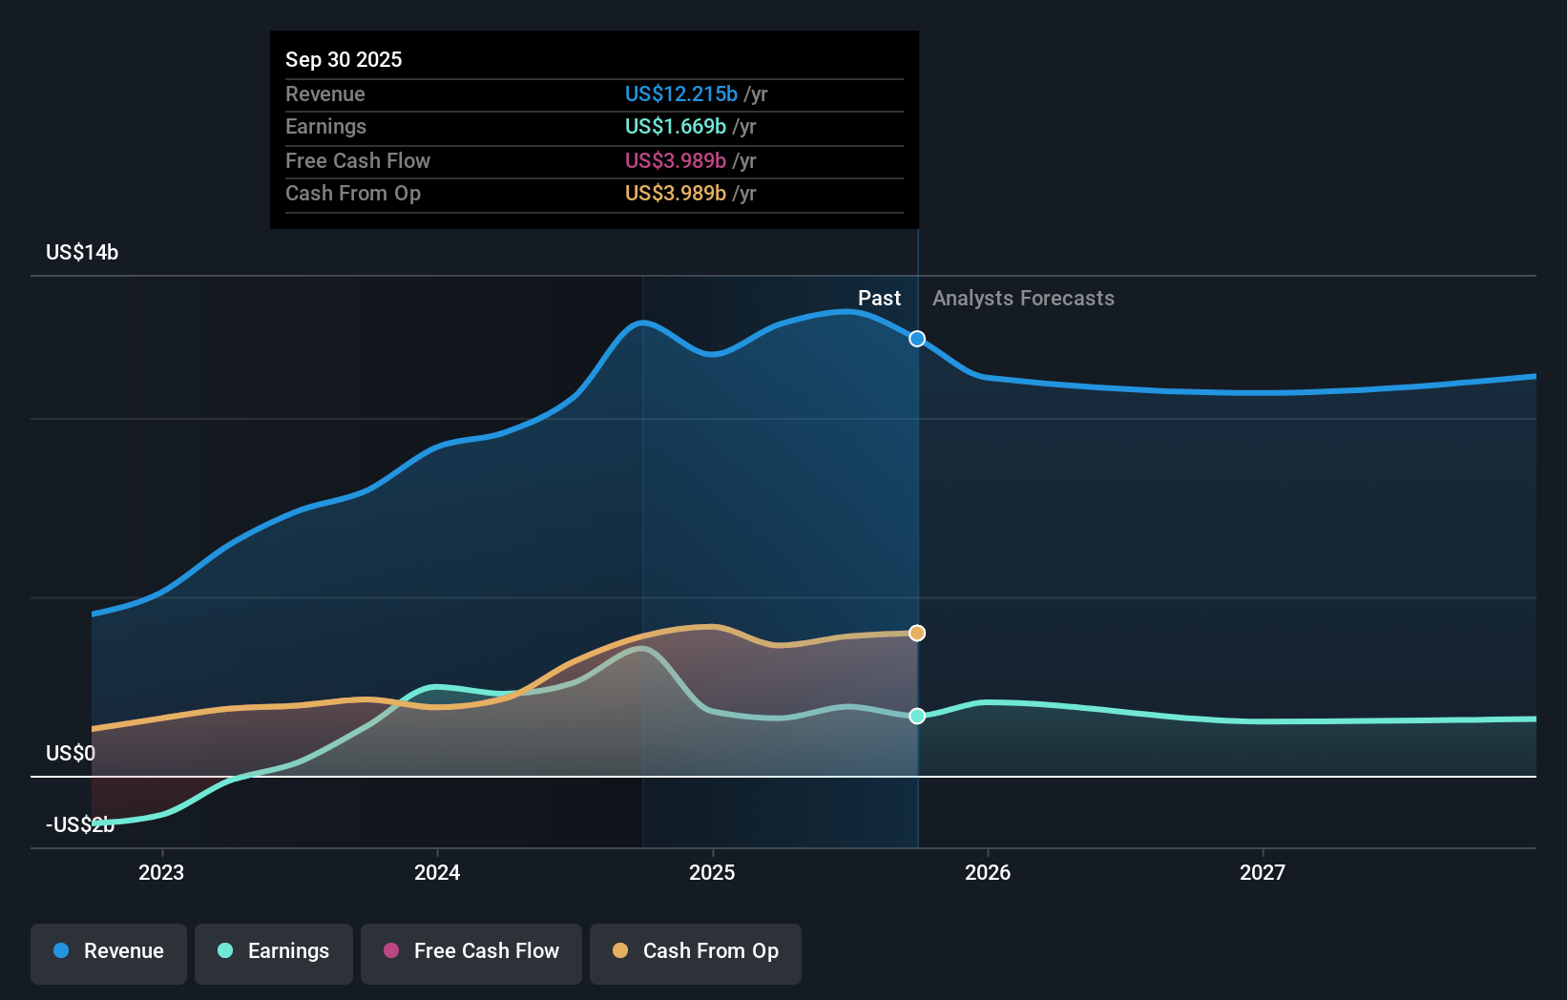Open the Past section of the chart
1567x1000 pixels.
[x=879, y=298]
